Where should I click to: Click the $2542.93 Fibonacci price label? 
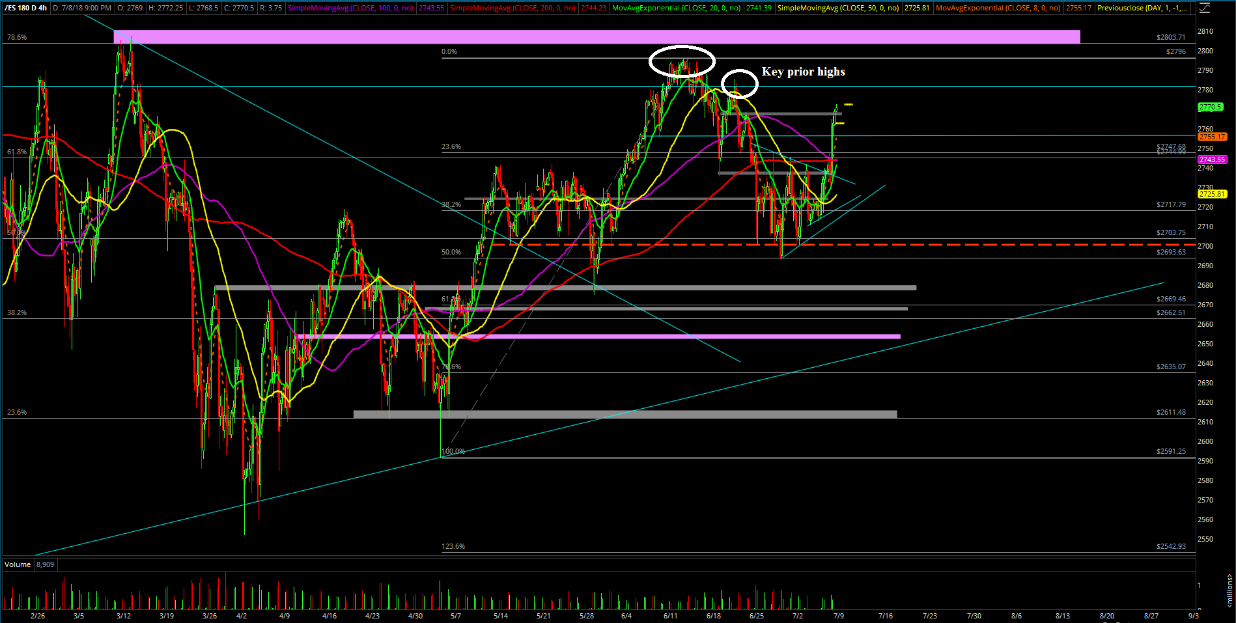(x=1171, y=546)
